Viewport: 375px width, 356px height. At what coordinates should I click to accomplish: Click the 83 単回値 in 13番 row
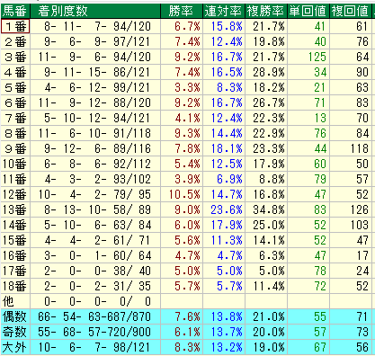[x=308, y=209]
